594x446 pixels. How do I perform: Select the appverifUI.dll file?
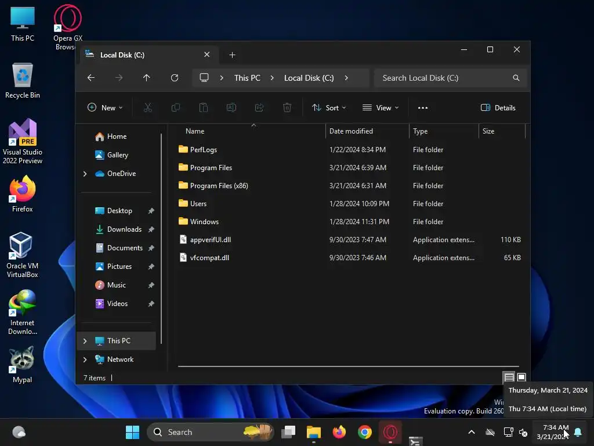[349, 240]
